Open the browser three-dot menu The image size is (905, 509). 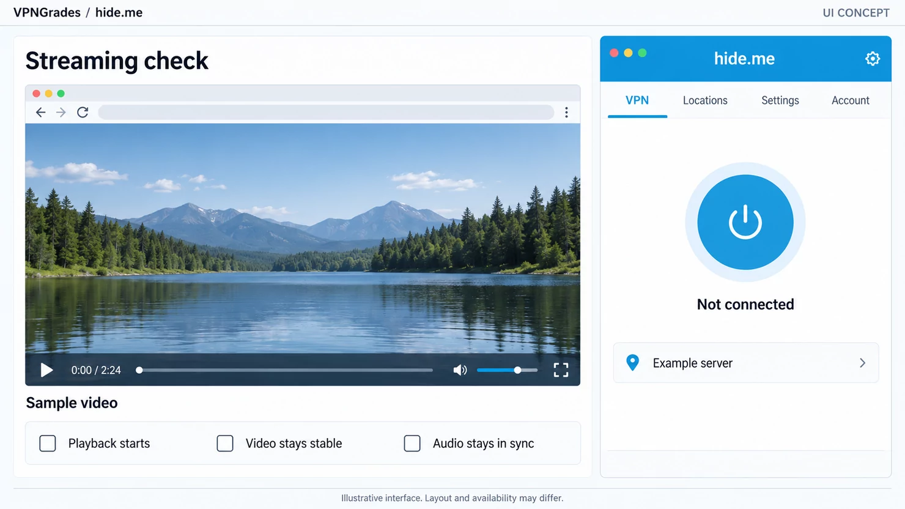pos(566,113)
